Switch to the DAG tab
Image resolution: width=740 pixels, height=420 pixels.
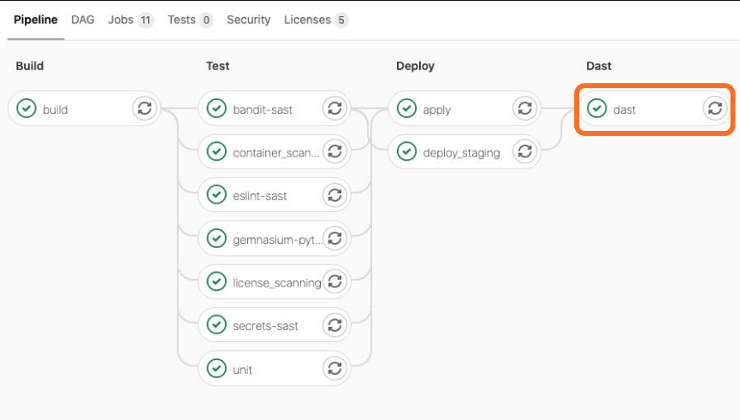83,20
